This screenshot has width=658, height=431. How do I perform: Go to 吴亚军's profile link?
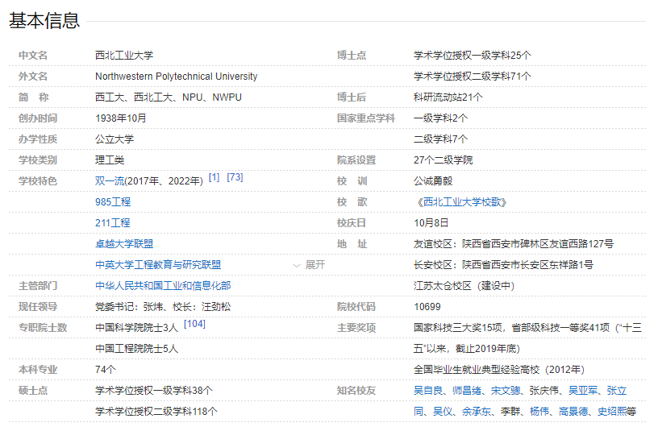583,390
